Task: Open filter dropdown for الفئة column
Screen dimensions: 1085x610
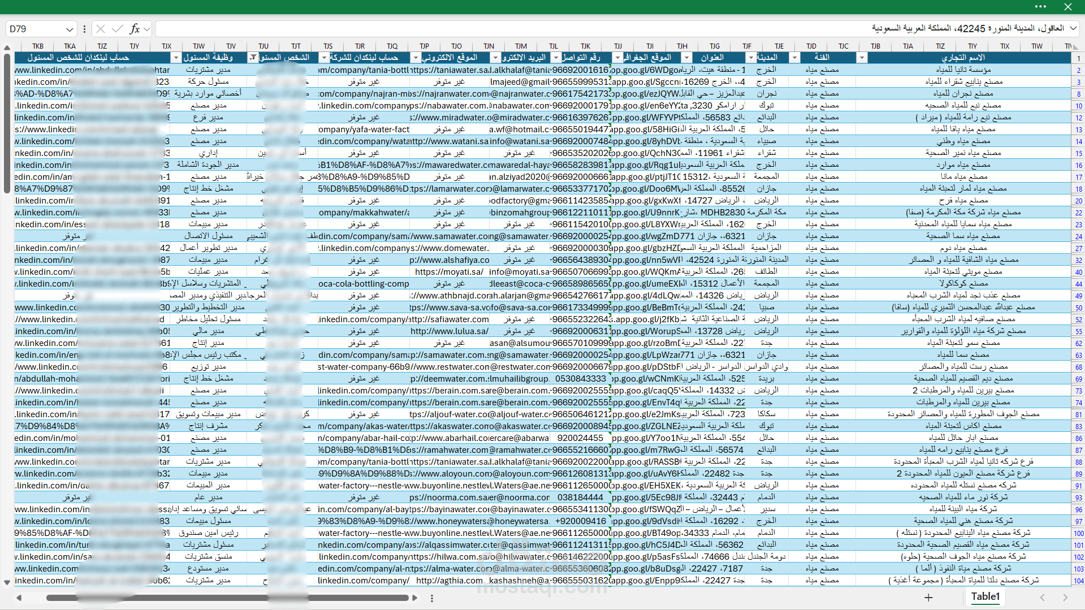Action: 794,58
